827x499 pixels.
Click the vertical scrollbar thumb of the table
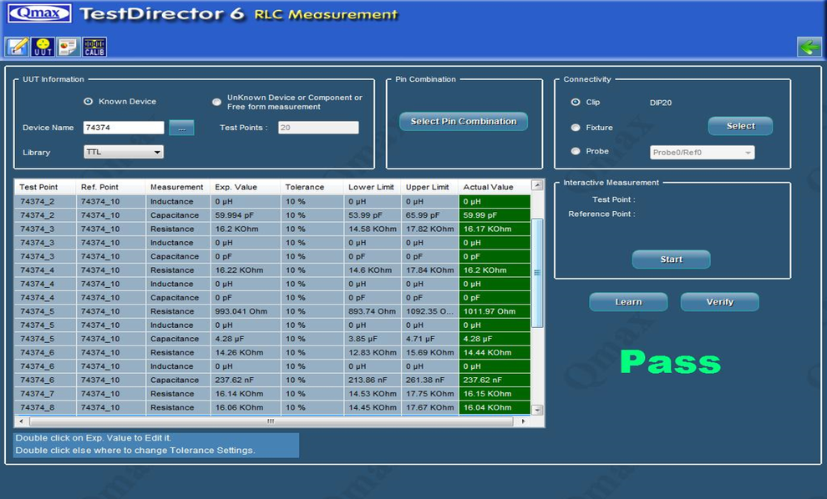(x=537, y=273)
